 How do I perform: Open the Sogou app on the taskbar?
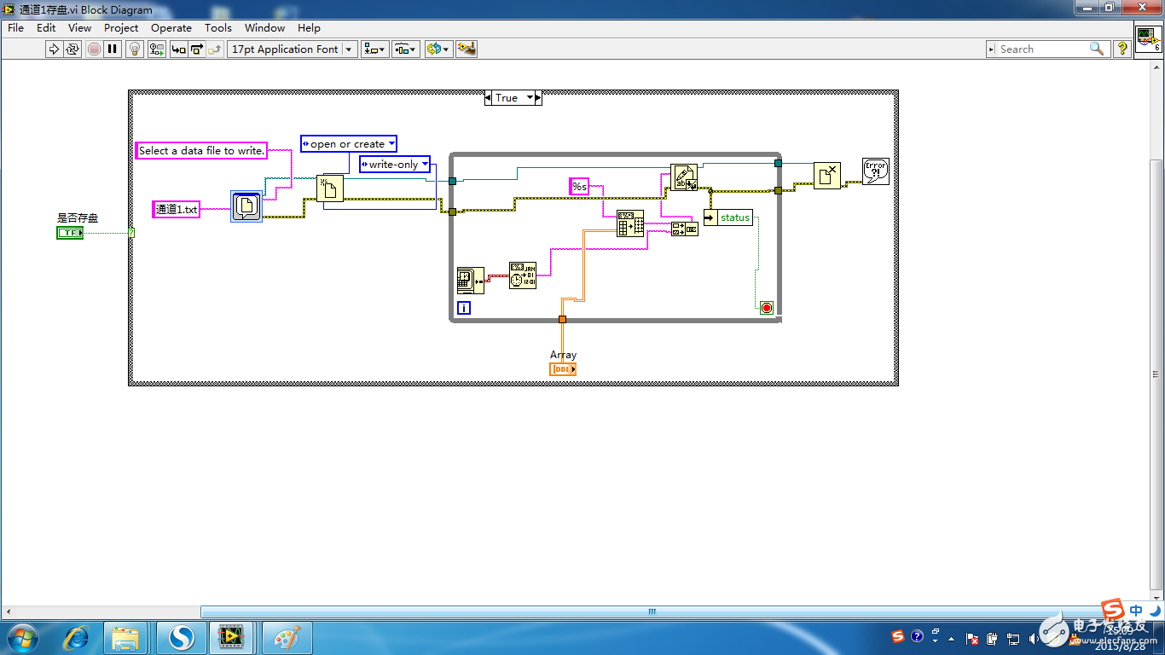pyautogui.click(x=180, y=637)
